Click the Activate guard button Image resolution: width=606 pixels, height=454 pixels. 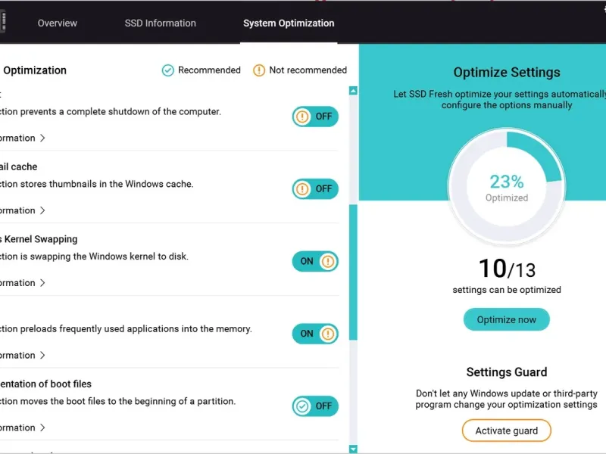507,431
